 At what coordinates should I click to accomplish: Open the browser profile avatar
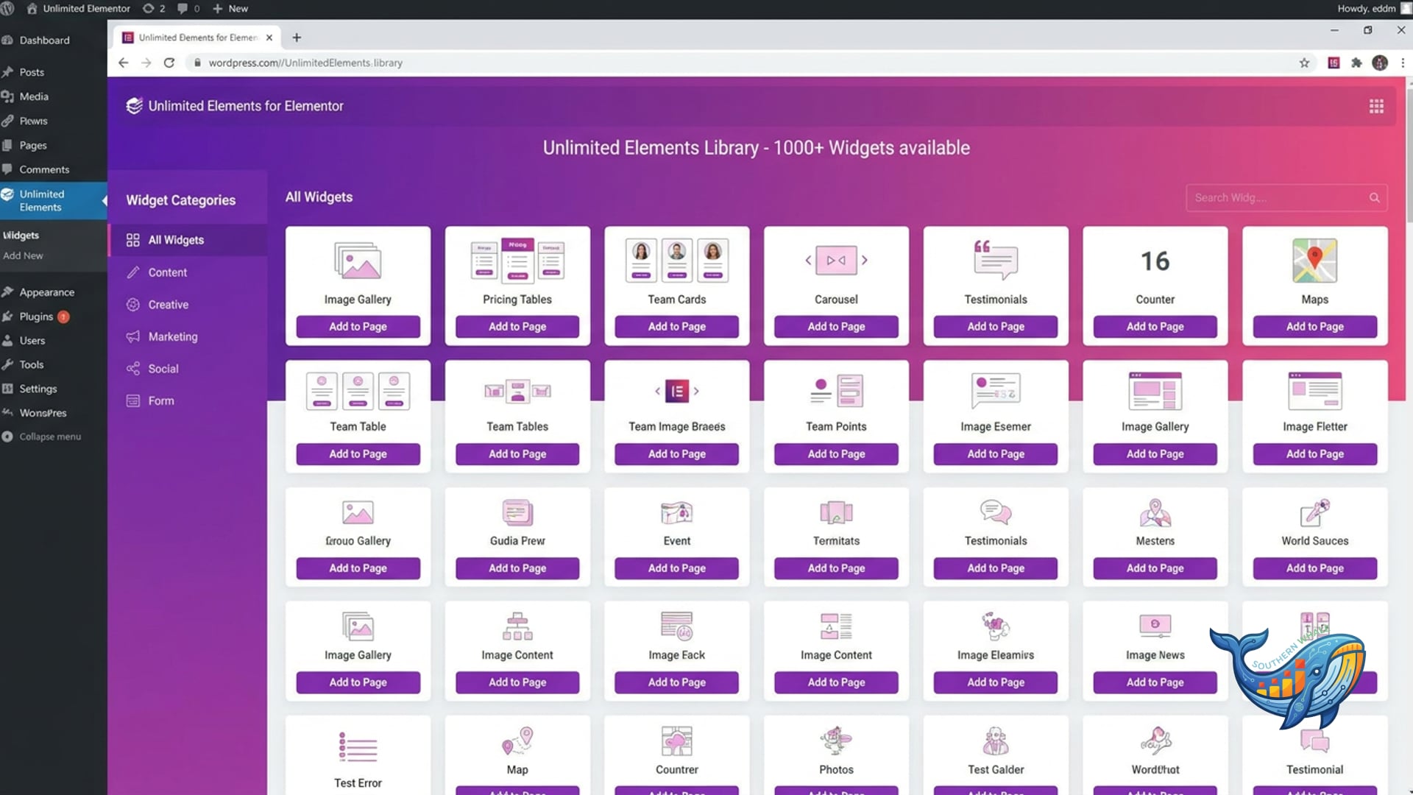[x=1380, y=63]
